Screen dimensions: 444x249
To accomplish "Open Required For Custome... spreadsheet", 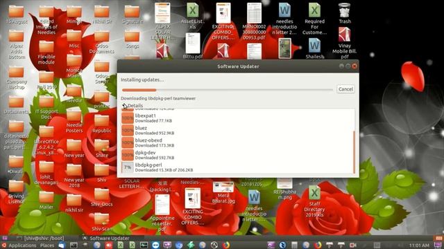I will (x=314, y=19).
